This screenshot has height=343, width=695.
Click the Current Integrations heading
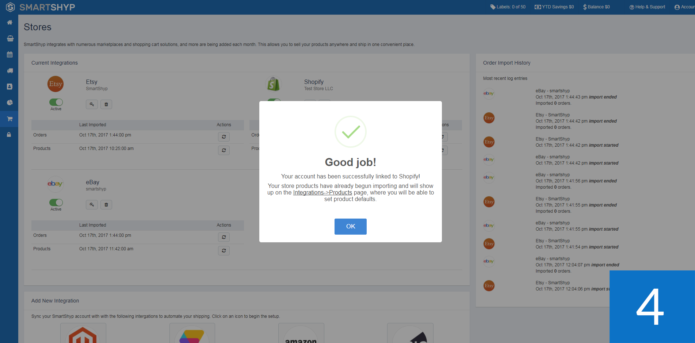pos(54,63)
